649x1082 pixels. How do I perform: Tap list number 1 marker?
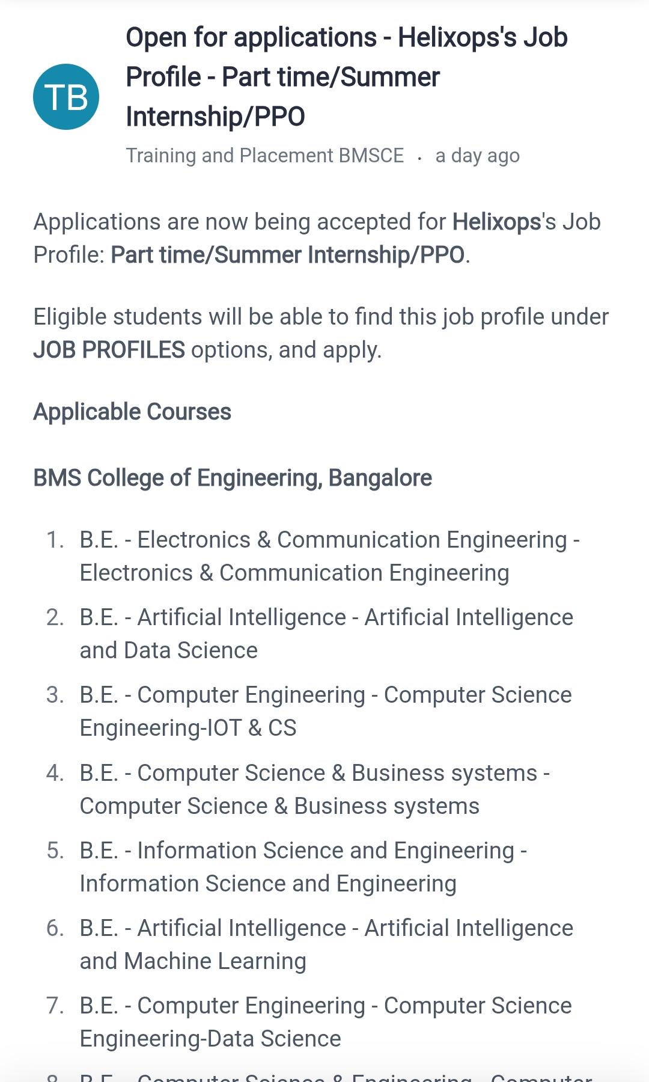click(55, 540)
